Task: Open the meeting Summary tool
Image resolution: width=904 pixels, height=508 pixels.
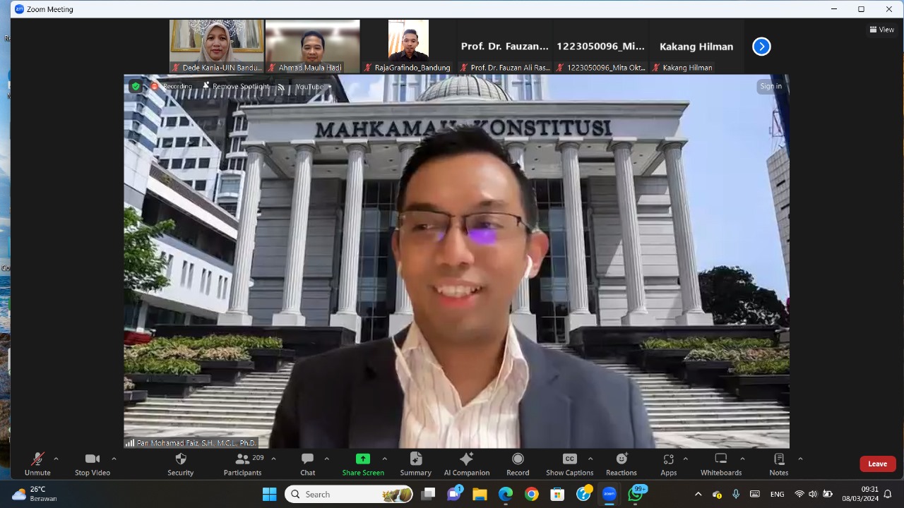Action: (x=415, y=464)
